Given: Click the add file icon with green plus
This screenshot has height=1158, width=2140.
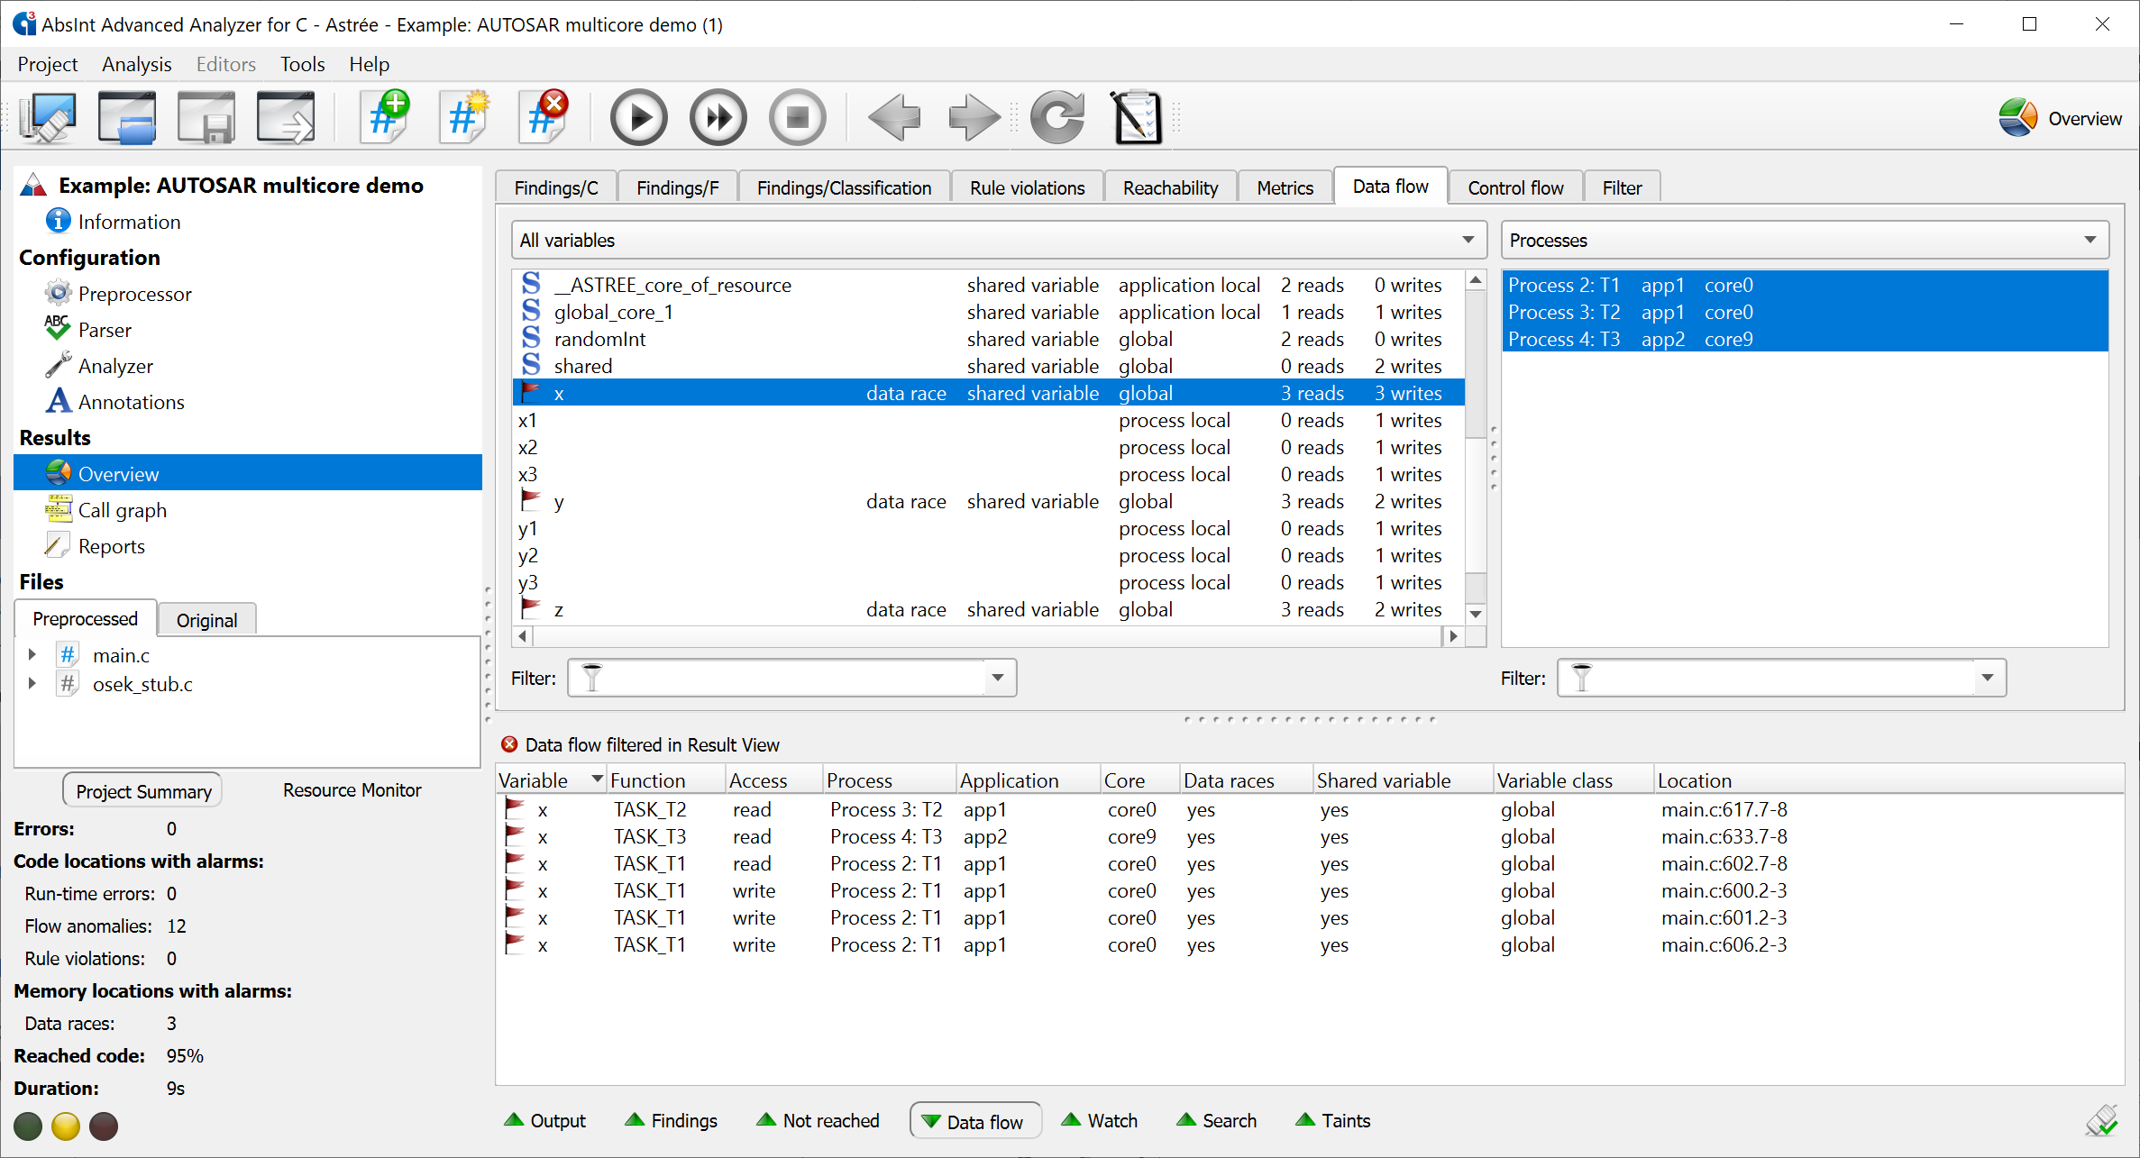Looking at the screenshot, I should pos(385,117).
